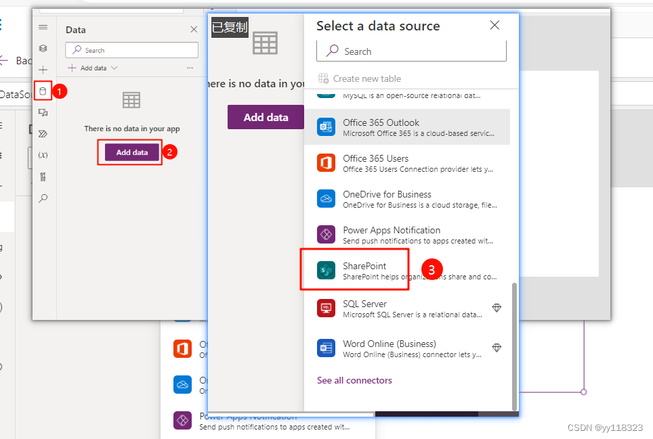This screenshot has height=439, width=653.
Task: Click the Back arrow in background window
Action: [x=4, y=61]
